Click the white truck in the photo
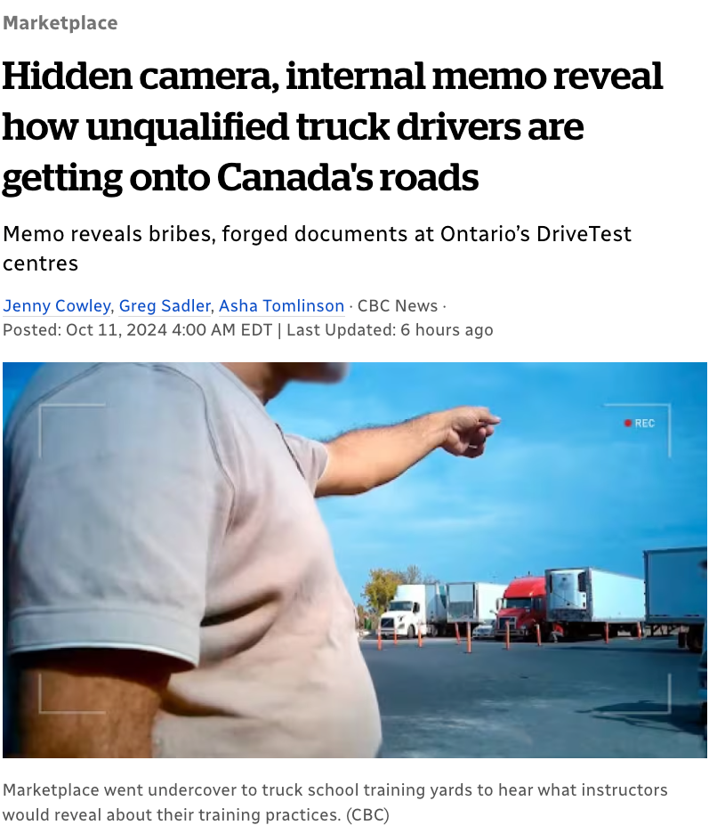Viewport: 709px width, 825px height. [404, 611]
